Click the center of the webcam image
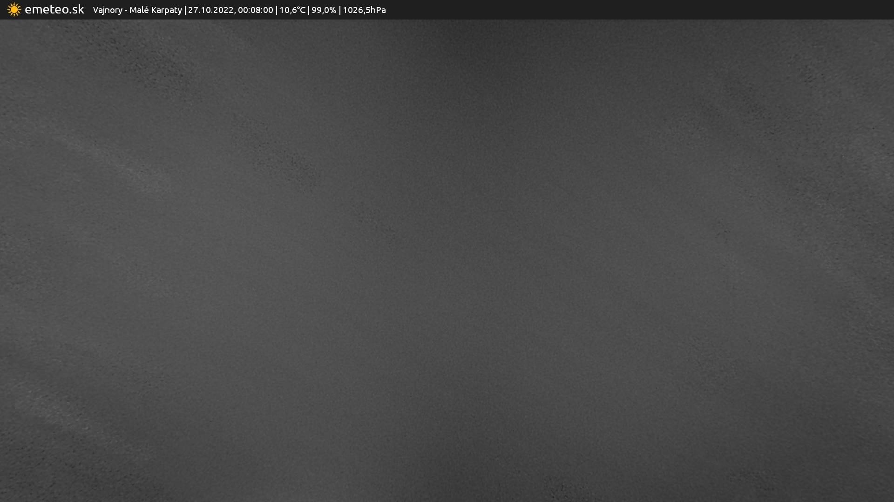Screen dimensions: 894x502 click(x=447, y=260)
